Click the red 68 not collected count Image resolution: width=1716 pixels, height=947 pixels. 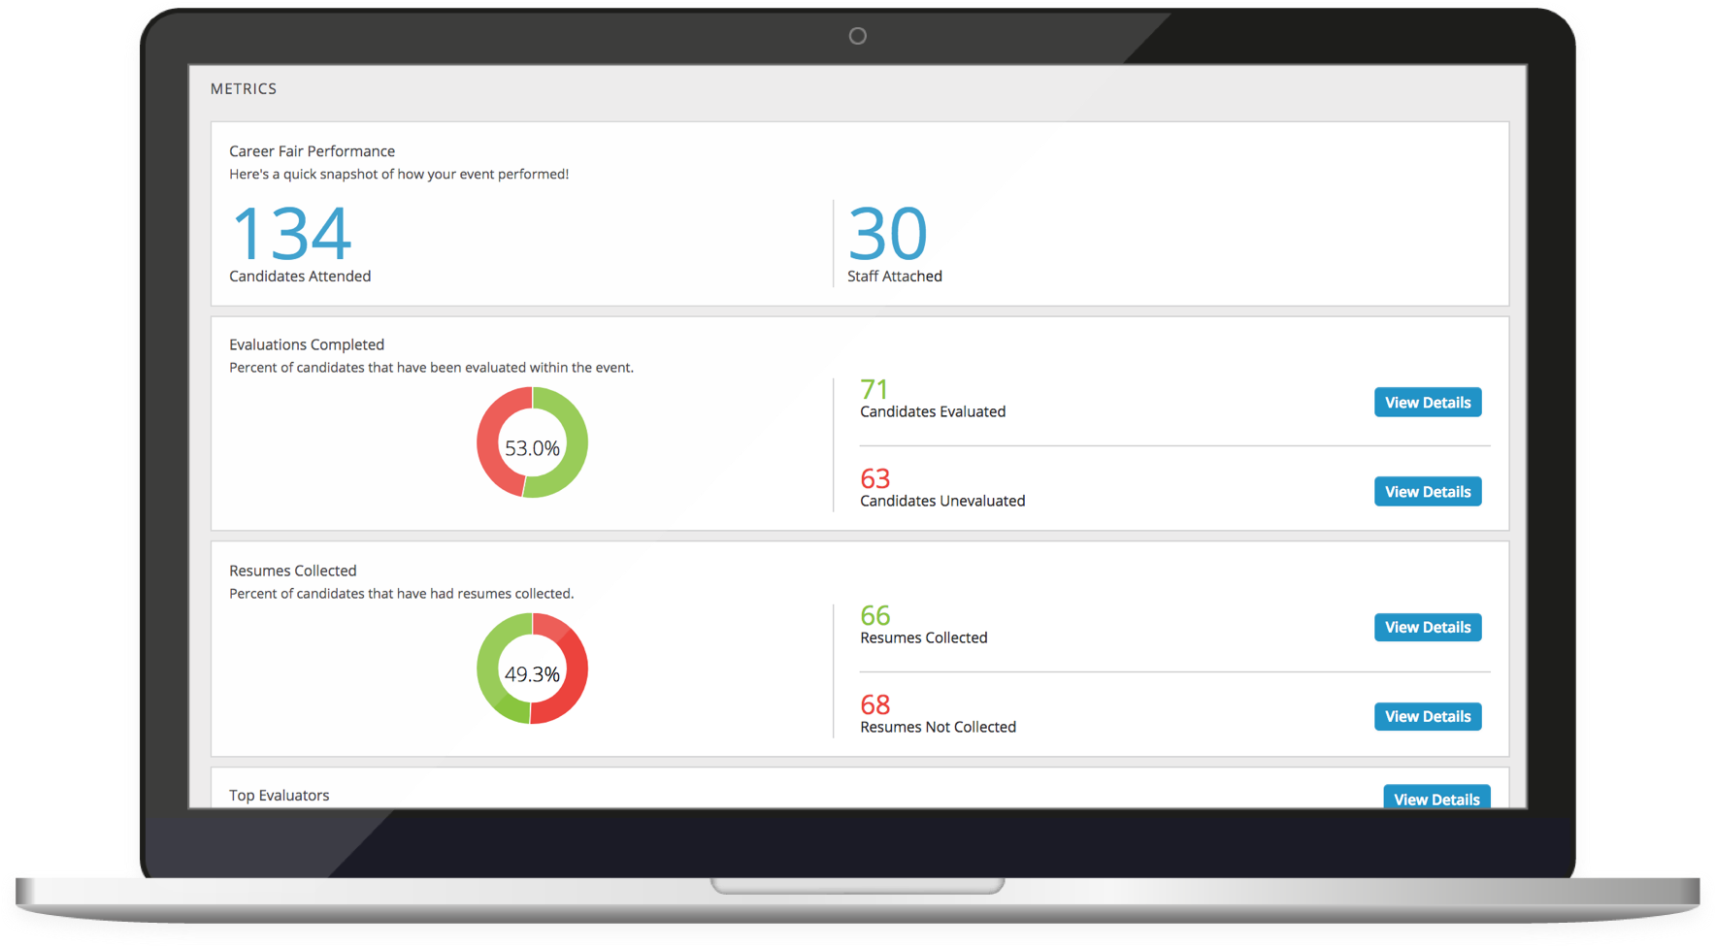874,704
